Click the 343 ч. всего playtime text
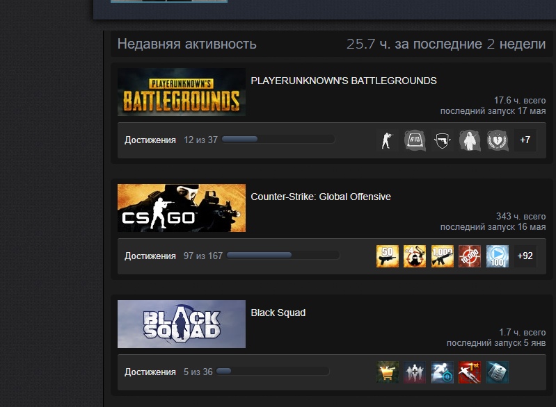 pos(521,217)
